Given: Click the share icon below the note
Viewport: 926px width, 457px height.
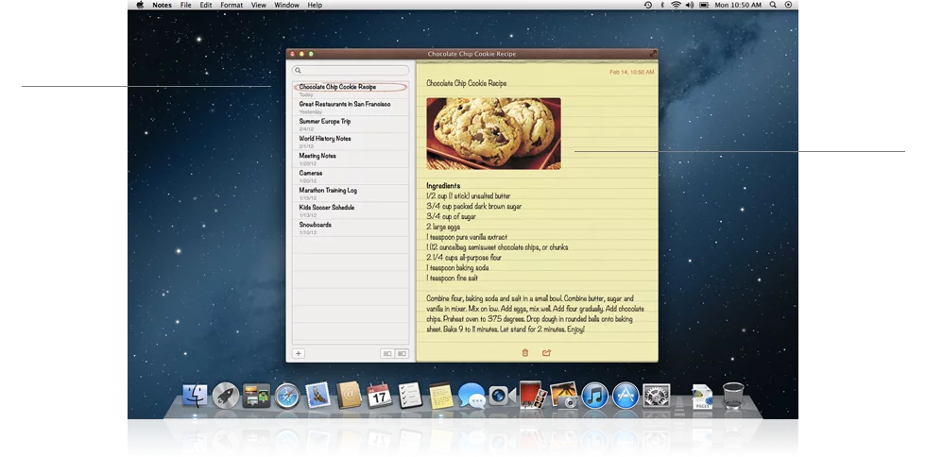Looking at the screenshot, I should tap(546, 353).
